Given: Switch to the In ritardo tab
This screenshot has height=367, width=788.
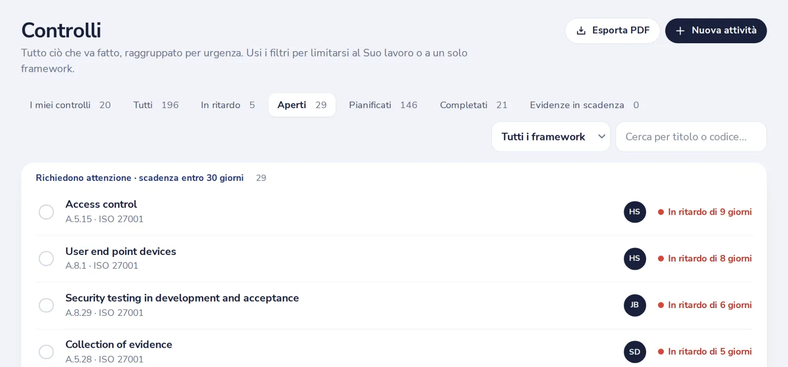Looking at the screenshot, I should coord(228,105).
